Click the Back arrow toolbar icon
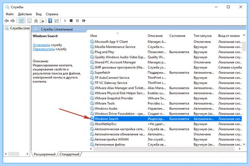The width and height of the screenshot is (250, 166). 7,21
